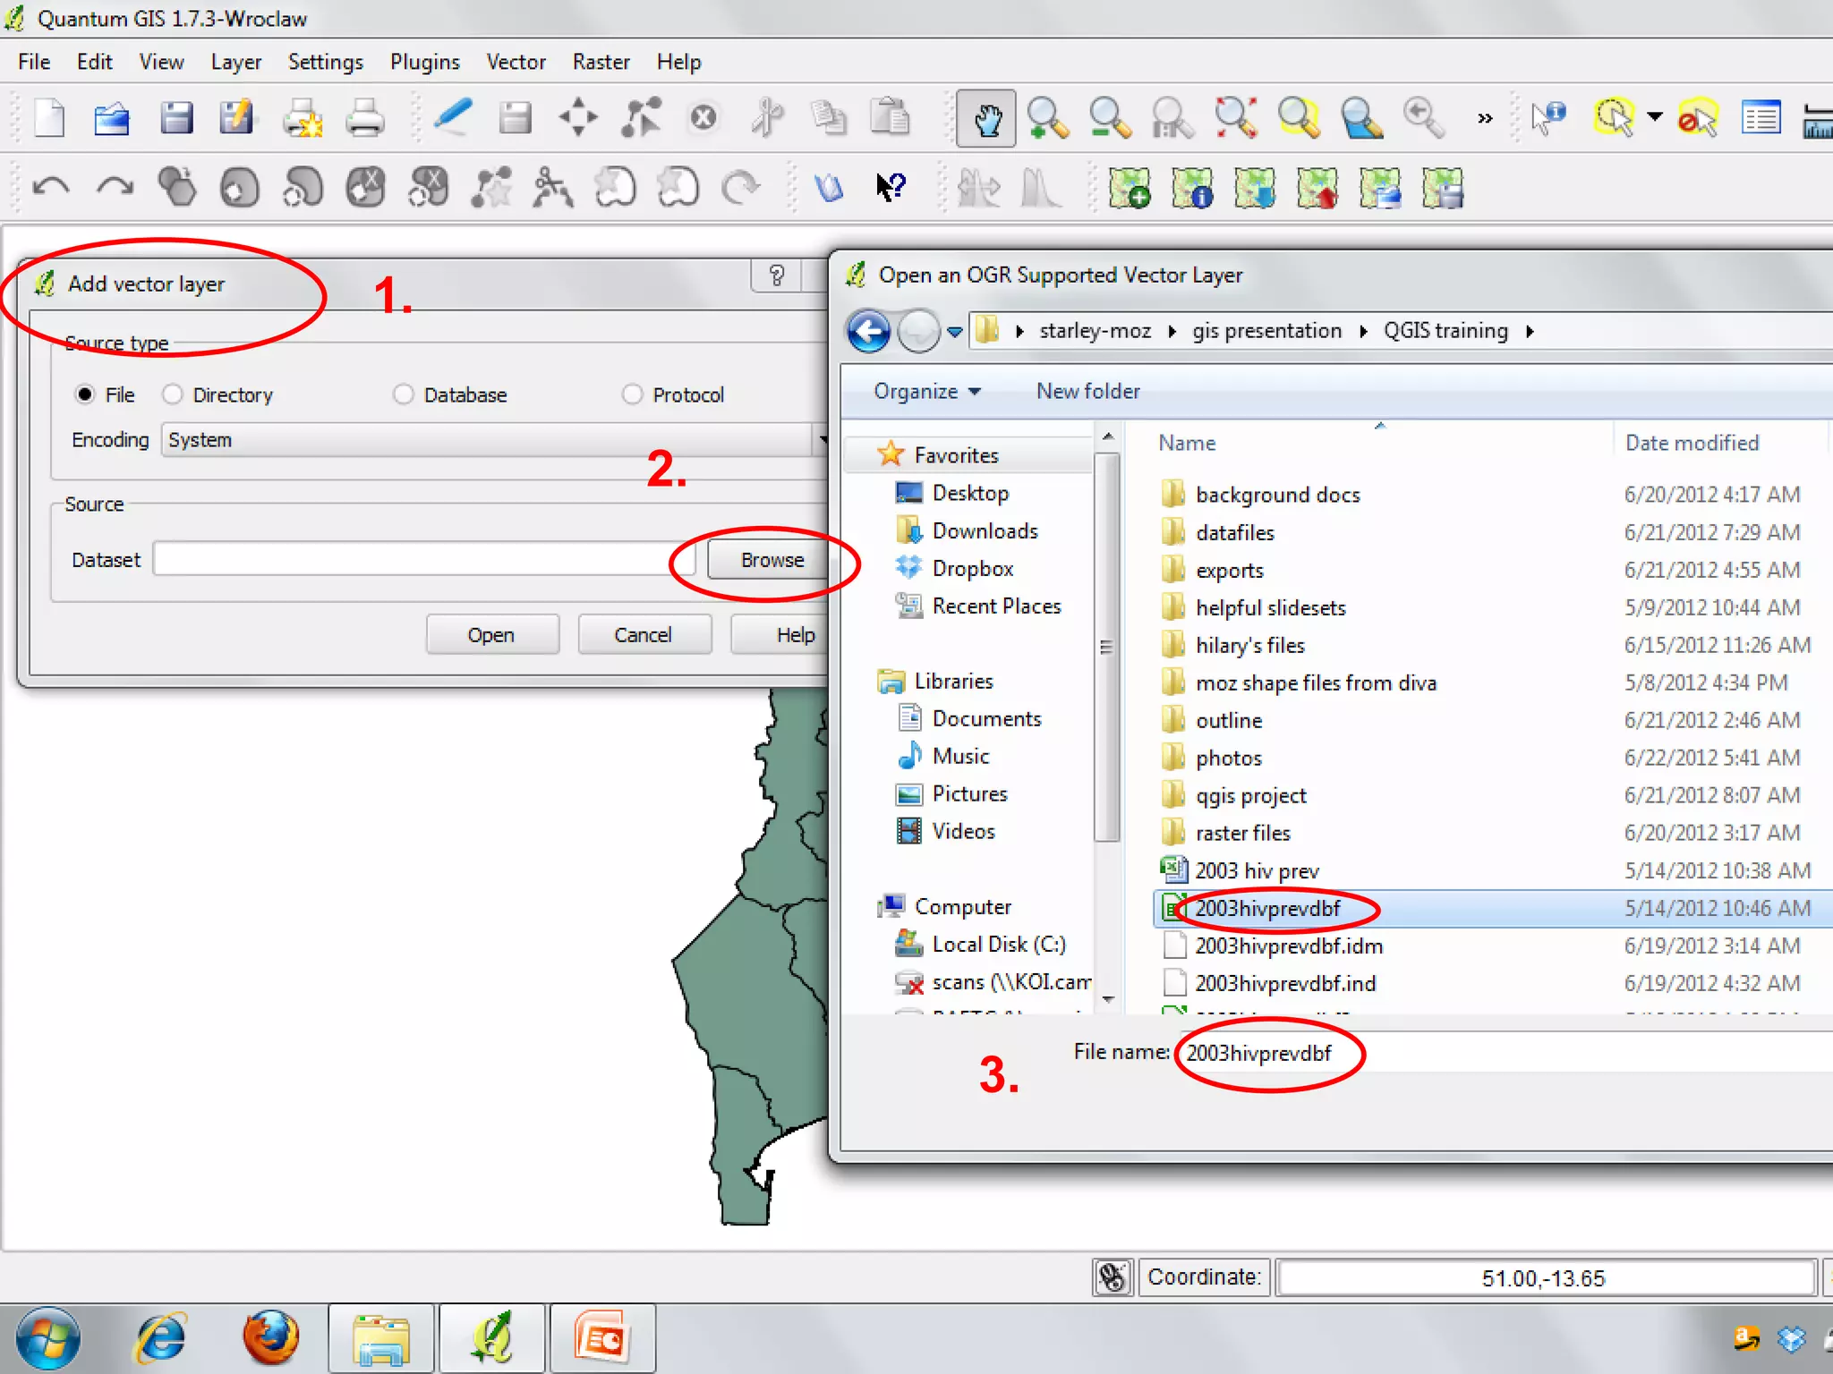This screenshot has width=1833, height=1374.
Task: Open the Vector menu
Action: [516, 62]
